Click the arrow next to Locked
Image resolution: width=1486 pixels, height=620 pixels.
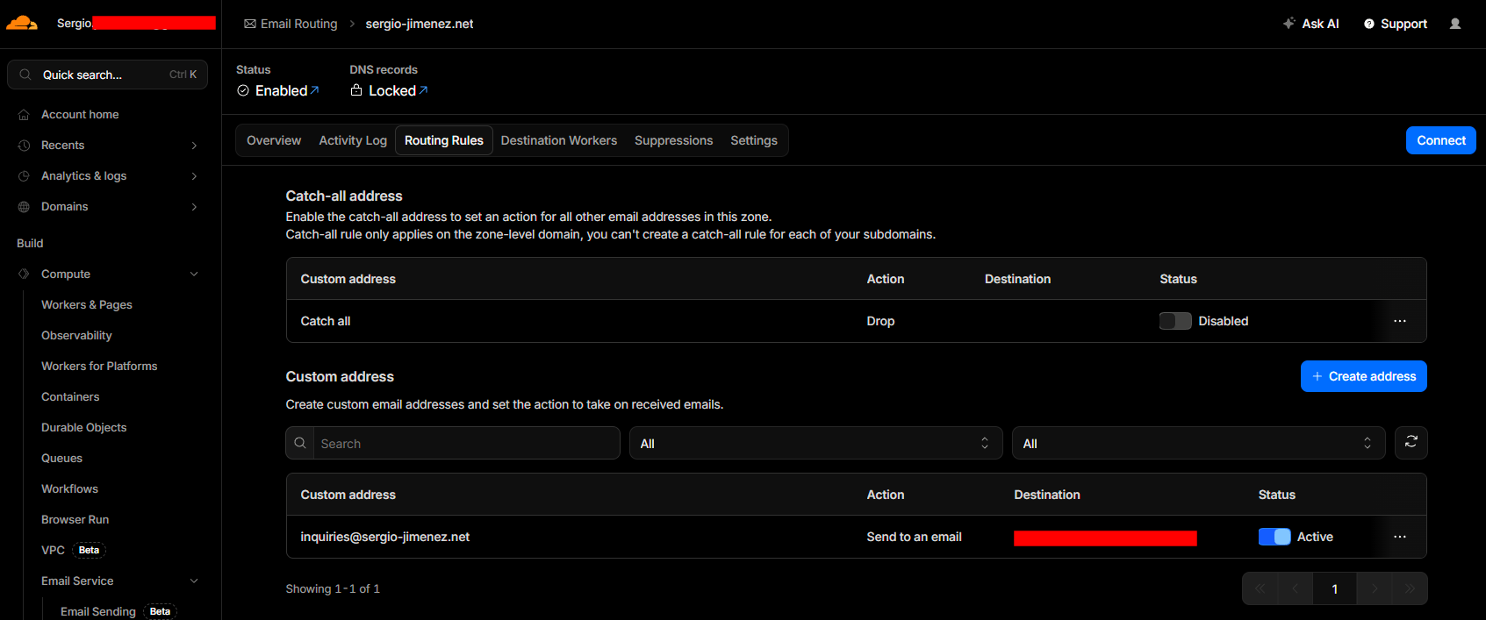pyautogui.click(x=424, y=89)
